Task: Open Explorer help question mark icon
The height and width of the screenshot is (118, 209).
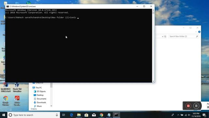Action: [199, 32]
